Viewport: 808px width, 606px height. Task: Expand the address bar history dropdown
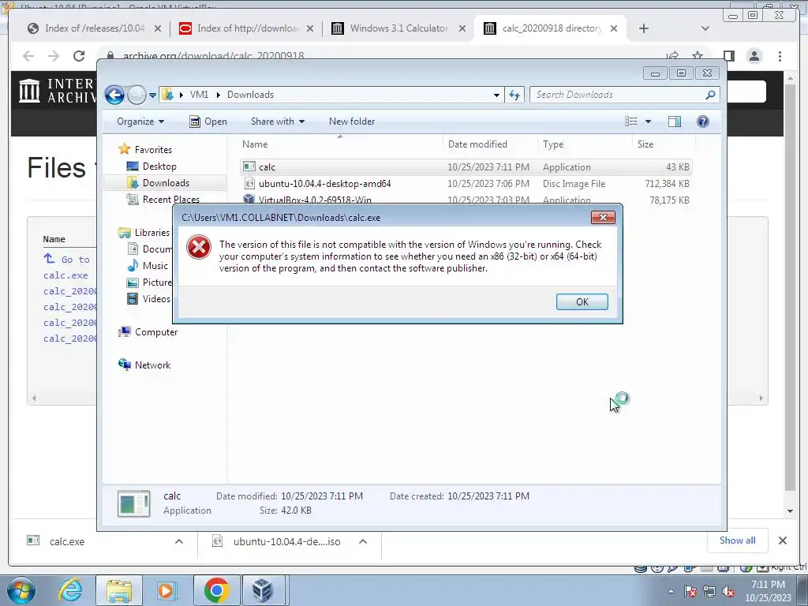(x=496, y=95)
